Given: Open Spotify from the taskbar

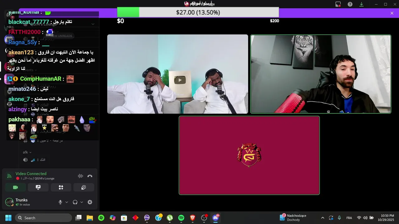Looking at the screenshot, I should [181, 218].
